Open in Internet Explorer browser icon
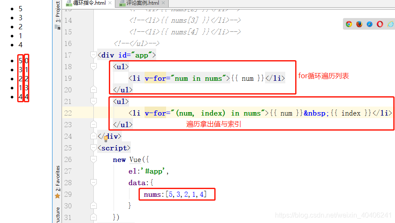Image resolution: width=395 pixels, height=223 pixels. pos(390,24)
